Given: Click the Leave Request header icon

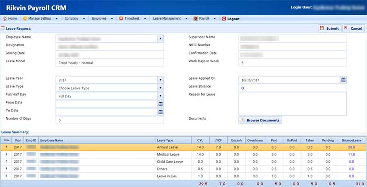Looking at the screenshot, I should (x=3, y=28).
